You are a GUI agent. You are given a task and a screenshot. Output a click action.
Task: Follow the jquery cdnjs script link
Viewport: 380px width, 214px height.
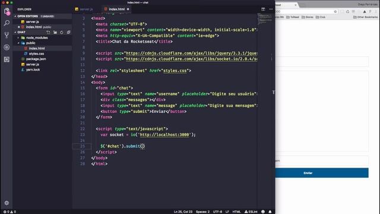(x=191, y=53)
